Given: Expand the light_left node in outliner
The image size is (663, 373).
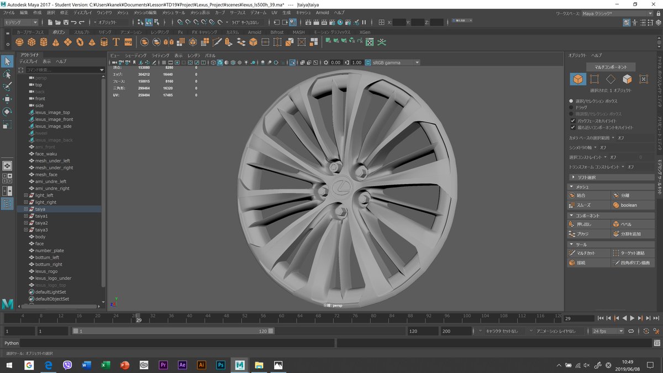Looking at the screenshot, I should [x=25, y=195].
